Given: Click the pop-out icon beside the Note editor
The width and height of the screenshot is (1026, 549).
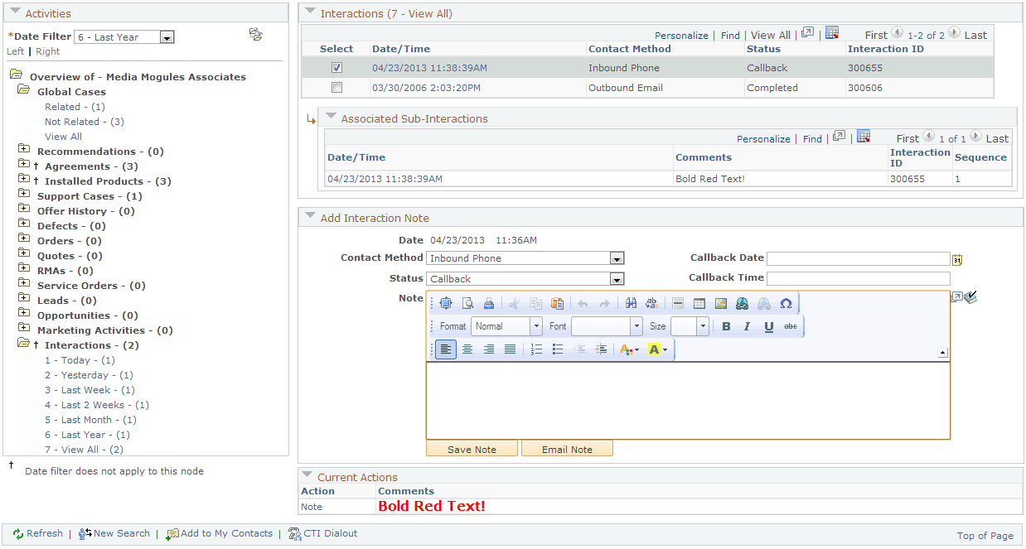Looking at the screenshot, I should (x=956, y=296).
